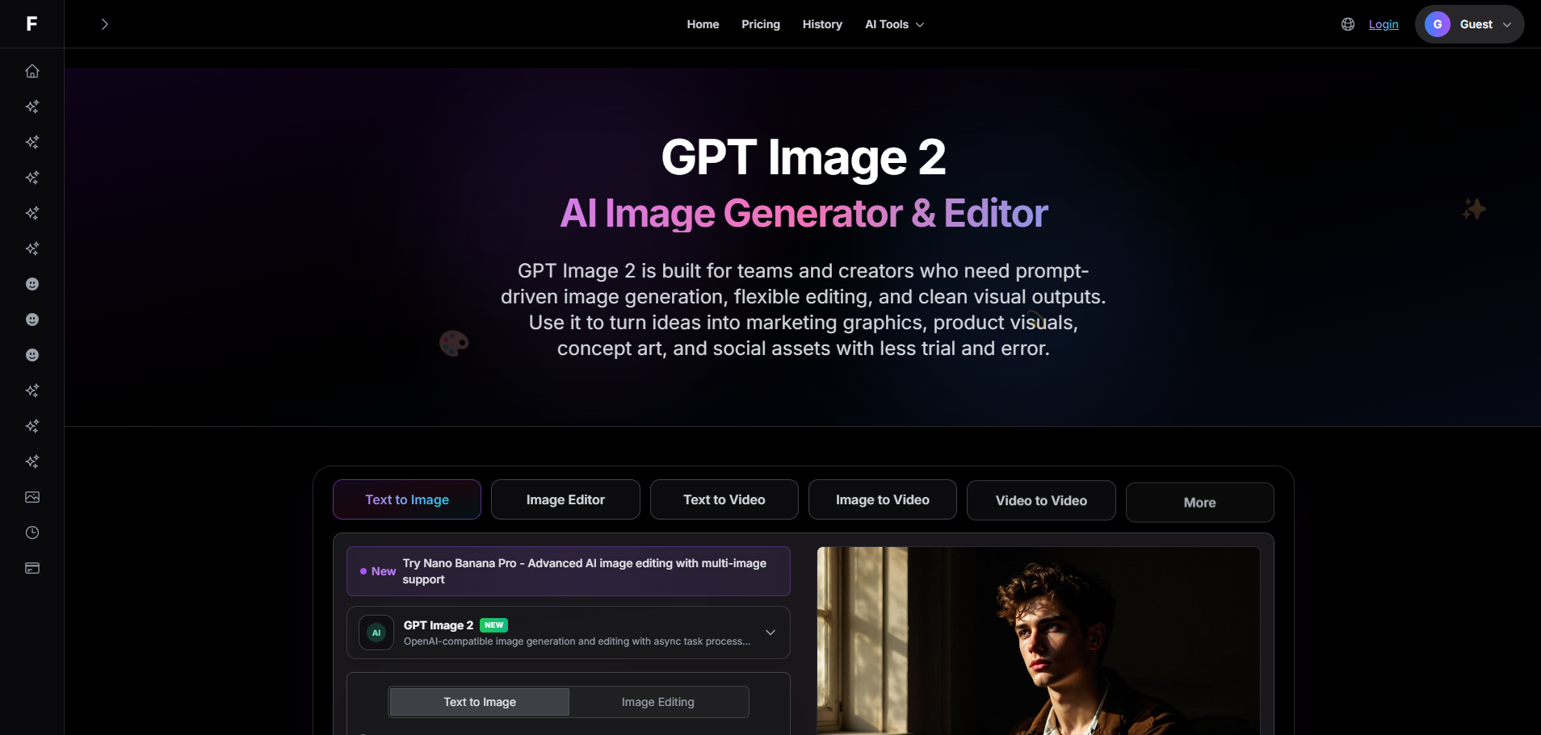The height and width of the screenshot is (735, 1541).
Task: Switch to the Text to Image mode toggle
Action: point(478,701)
